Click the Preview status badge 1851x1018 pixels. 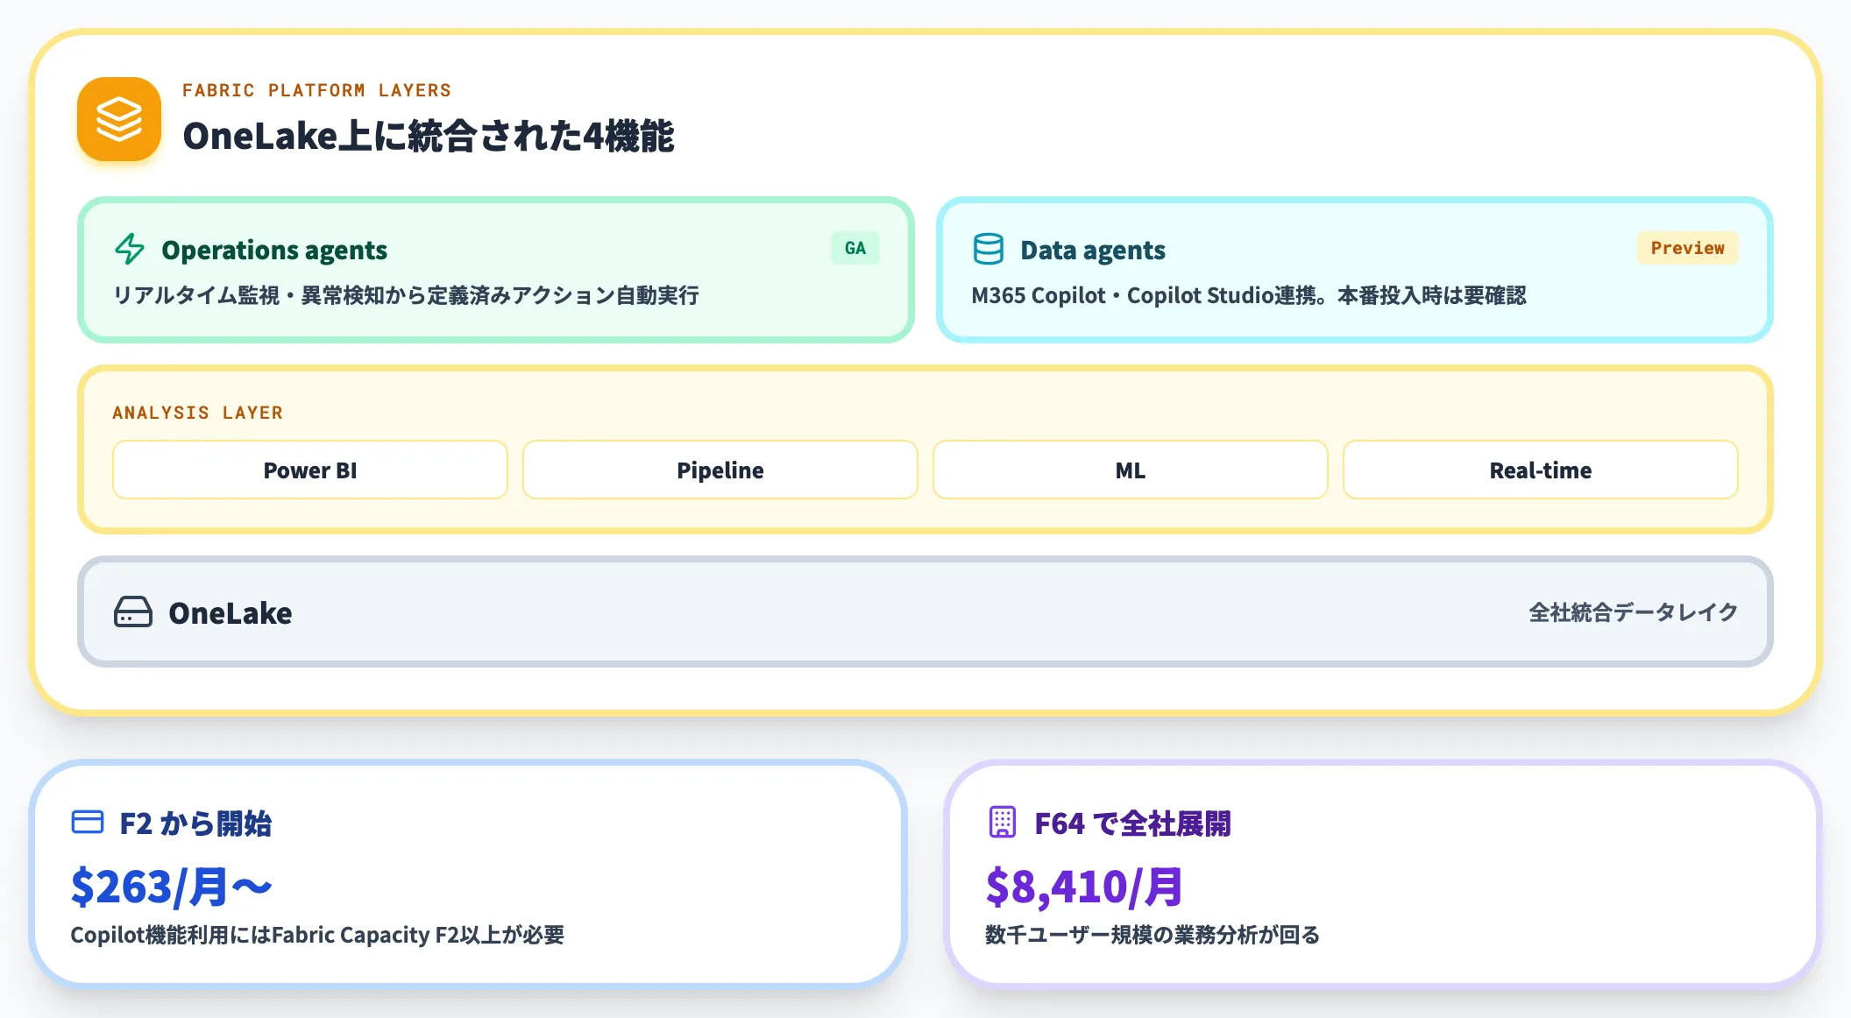(x=1688, y=248)
